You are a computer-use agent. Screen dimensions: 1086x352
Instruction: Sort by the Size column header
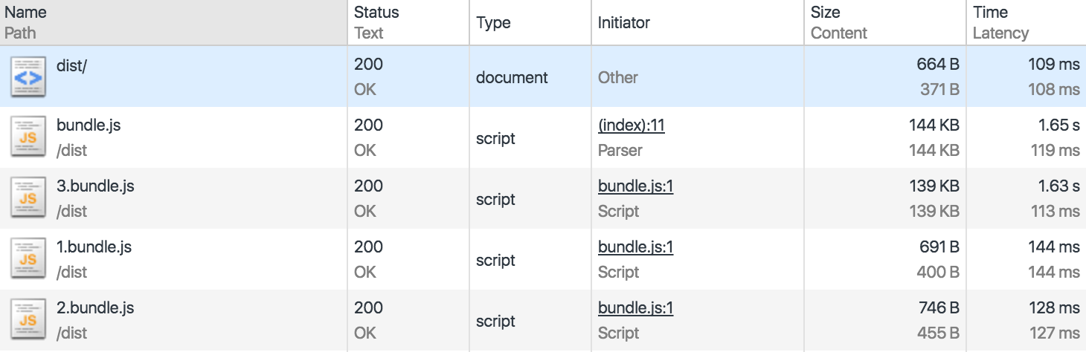coord(825,13)
